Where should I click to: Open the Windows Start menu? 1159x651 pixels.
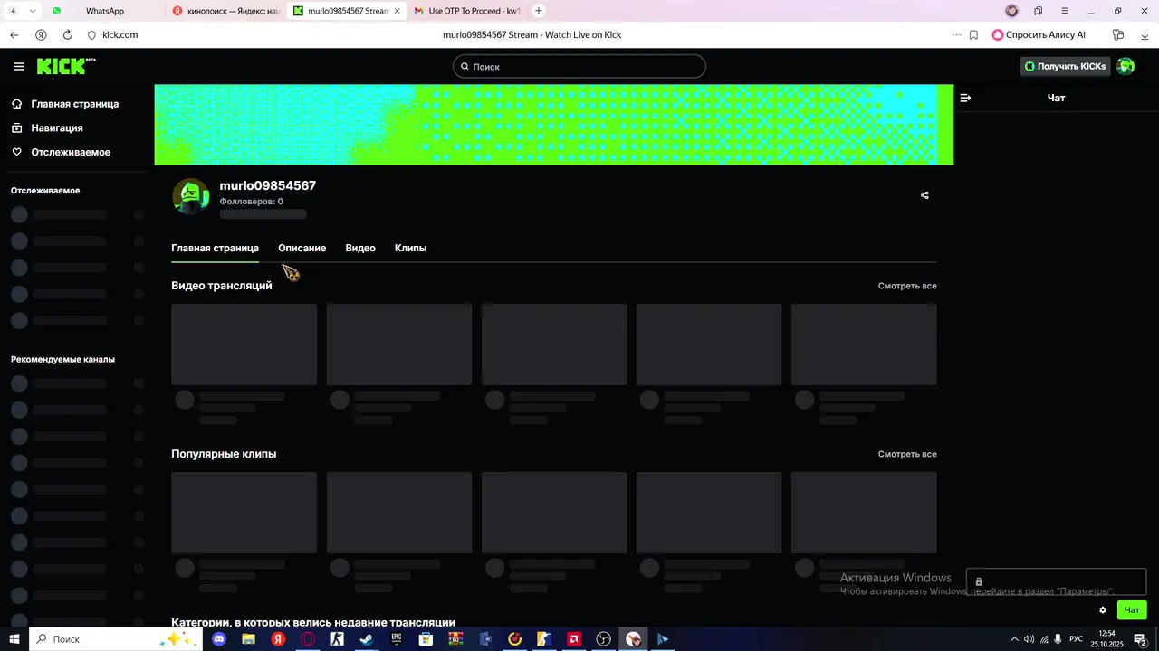[14, 638]
